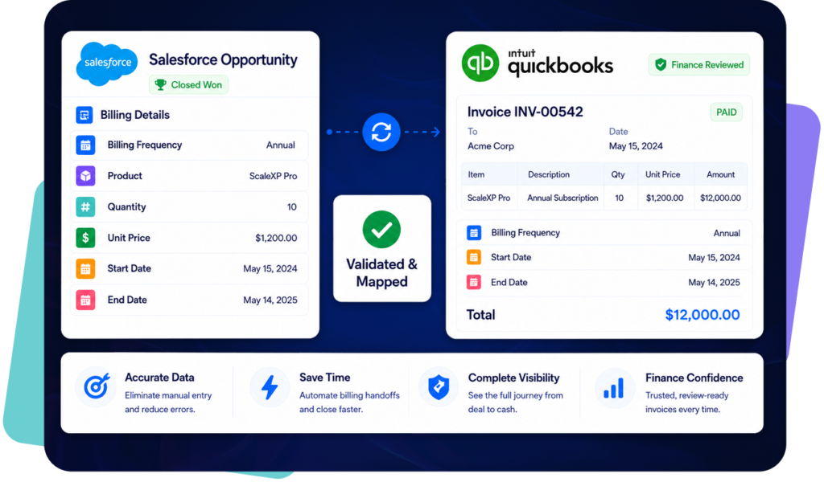Screen dimensions: 824x482
Task: Click the Salesforce Opportunity title
Action: [x=224, y=59]
